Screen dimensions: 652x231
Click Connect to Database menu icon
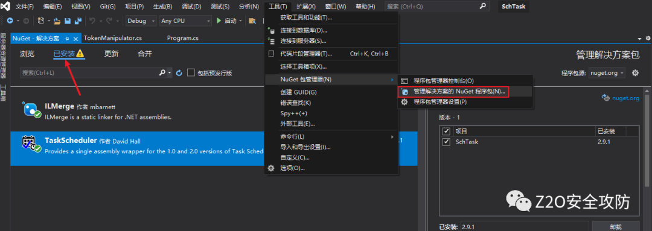point(271,30)
